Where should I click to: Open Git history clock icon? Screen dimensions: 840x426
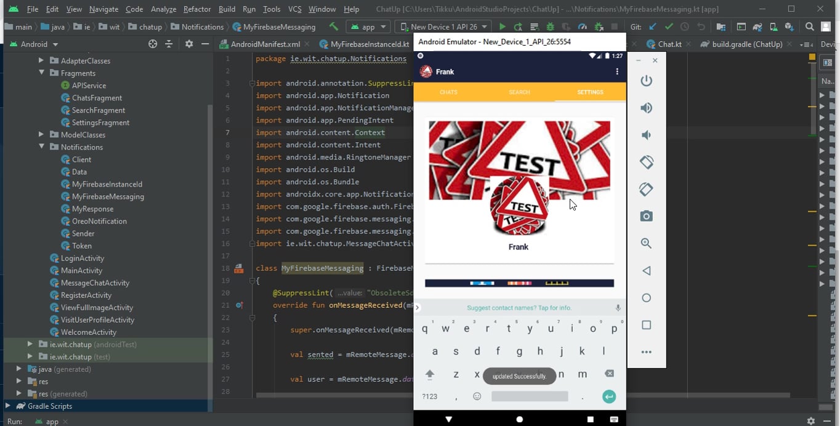pos(685,26)
